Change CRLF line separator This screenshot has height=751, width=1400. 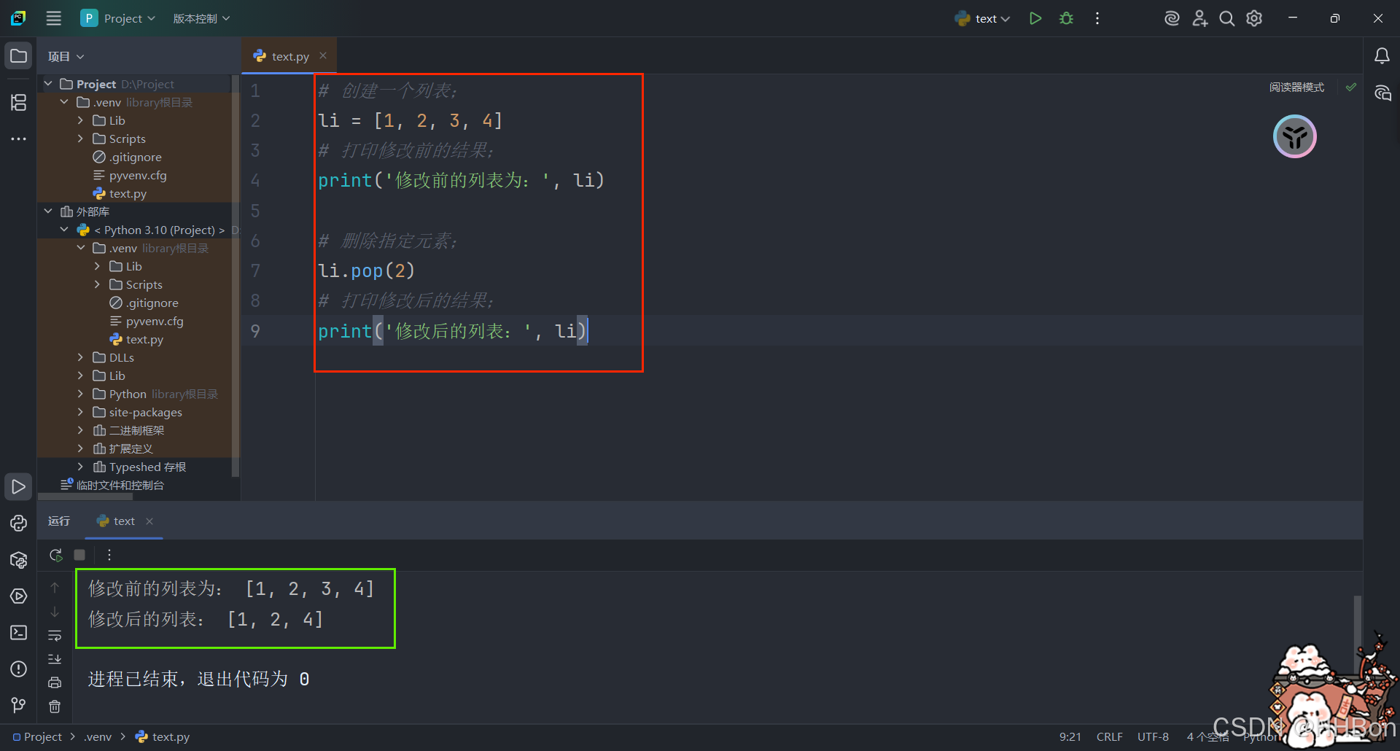pos(1109,736)
